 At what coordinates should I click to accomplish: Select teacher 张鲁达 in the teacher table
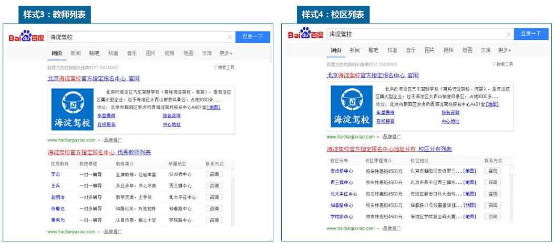[58, 209]
